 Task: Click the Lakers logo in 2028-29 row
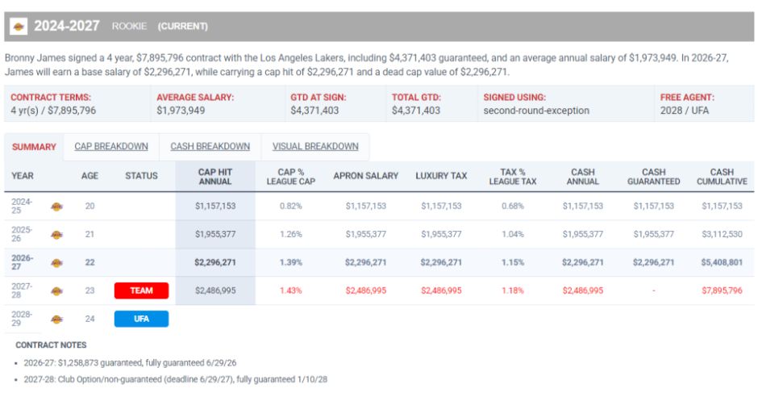[x=56, y=320]
